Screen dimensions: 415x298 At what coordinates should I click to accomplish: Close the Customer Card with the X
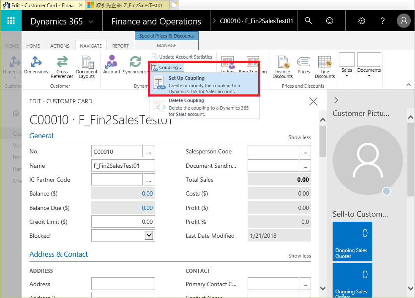pyautogui.click(x=314, y=101)
